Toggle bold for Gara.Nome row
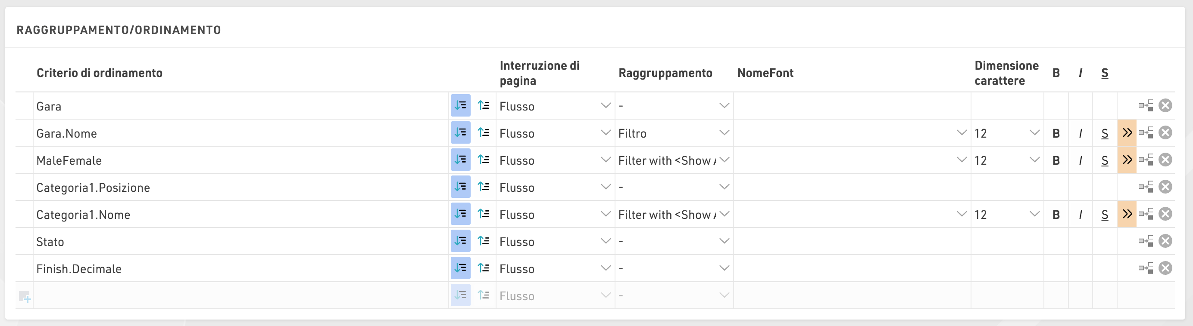The width and height of the screenshot is (1193, 326). point(1056,133)
